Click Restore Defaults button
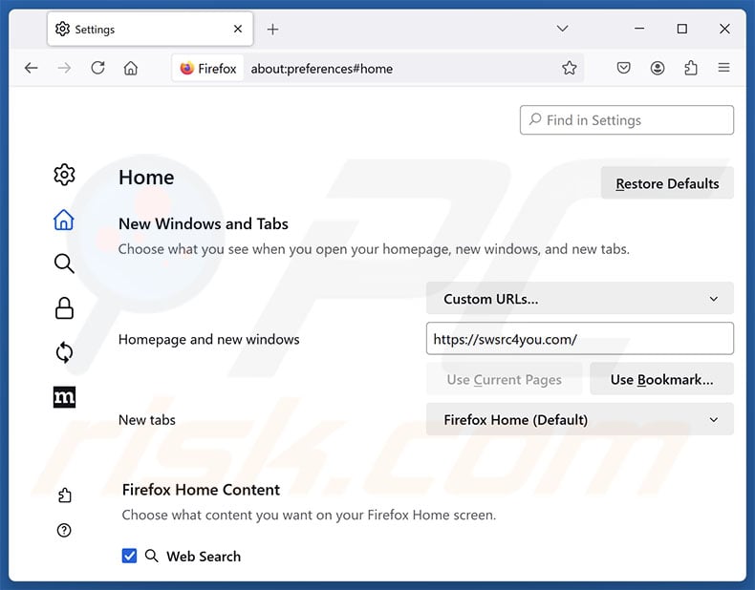The width and height of the screenshot is (755, 590). point(667,183)
